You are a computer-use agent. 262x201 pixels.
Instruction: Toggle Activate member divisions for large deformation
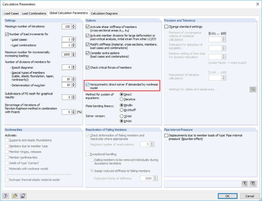click(x=88, y=36)
